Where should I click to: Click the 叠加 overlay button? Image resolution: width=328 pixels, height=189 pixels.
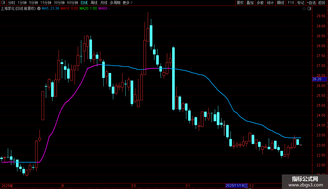[250, 3]
